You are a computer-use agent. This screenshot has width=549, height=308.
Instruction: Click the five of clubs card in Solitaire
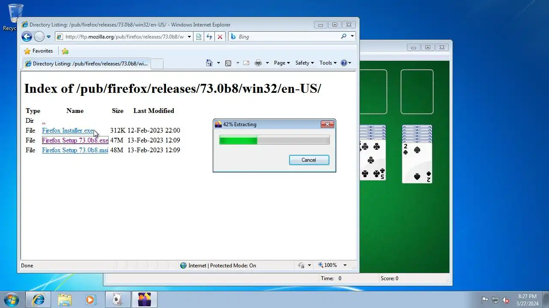[372, 160]
